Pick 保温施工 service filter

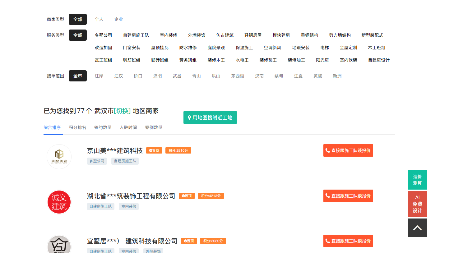pyautogui.click(x=244, y=48)
